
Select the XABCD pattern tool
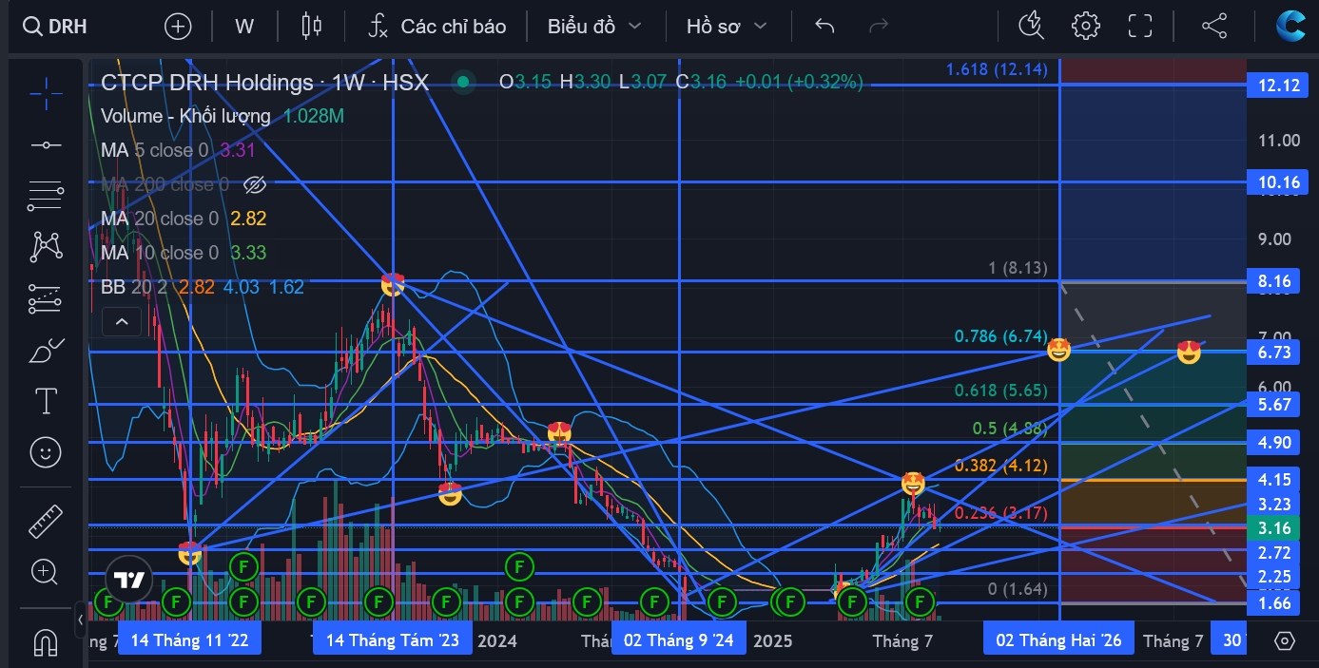pos(45,247)
